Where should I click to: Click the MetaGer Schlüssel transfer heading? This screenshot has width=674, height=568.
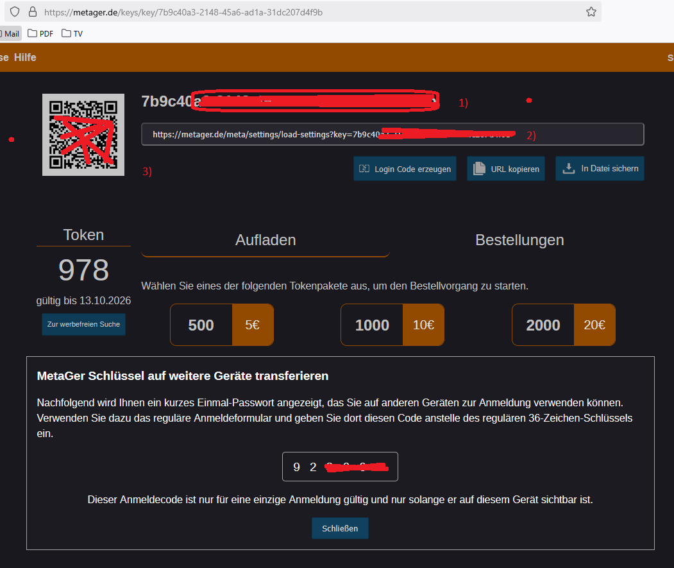point(183,376)
